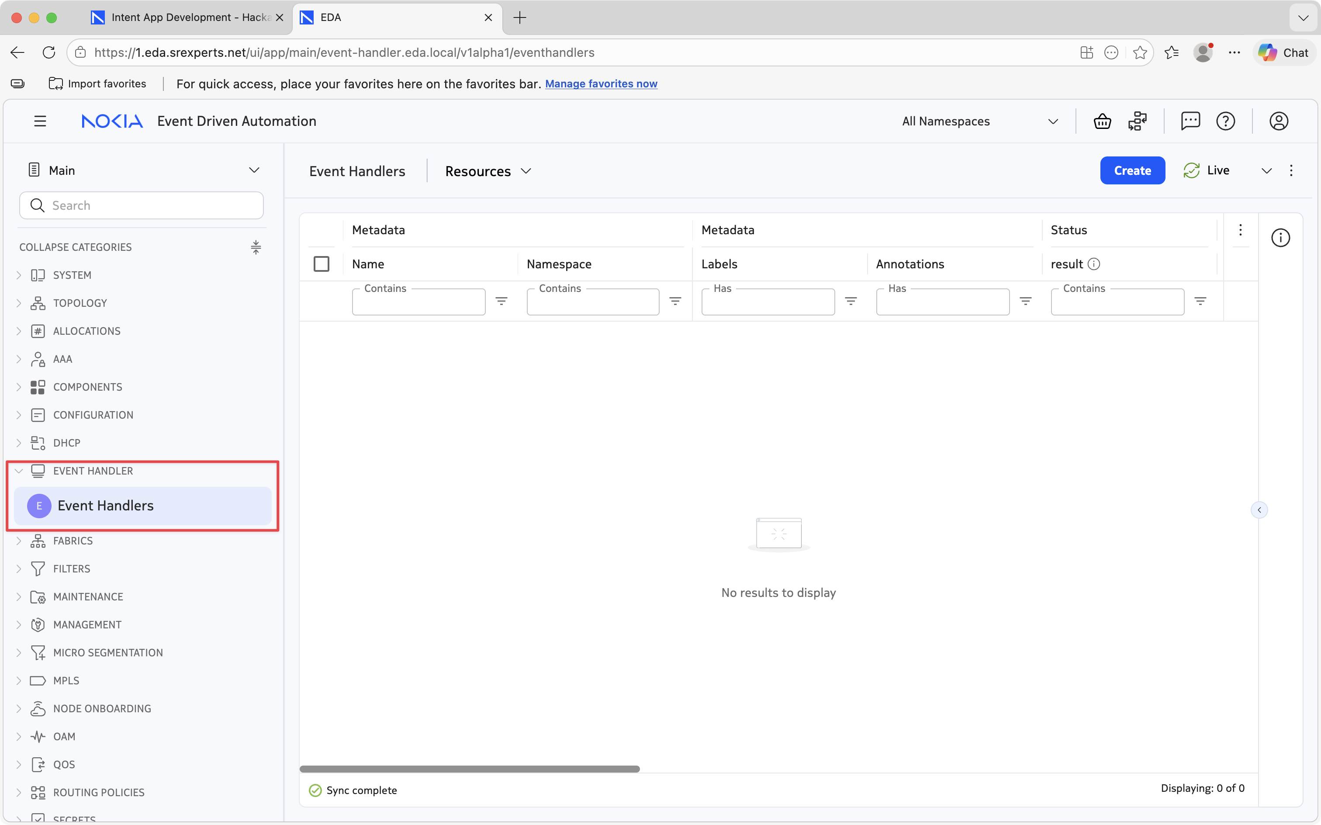Click the sidebar Search field
The height and width of the screenshot is (825, 1321).
[141, 205]
